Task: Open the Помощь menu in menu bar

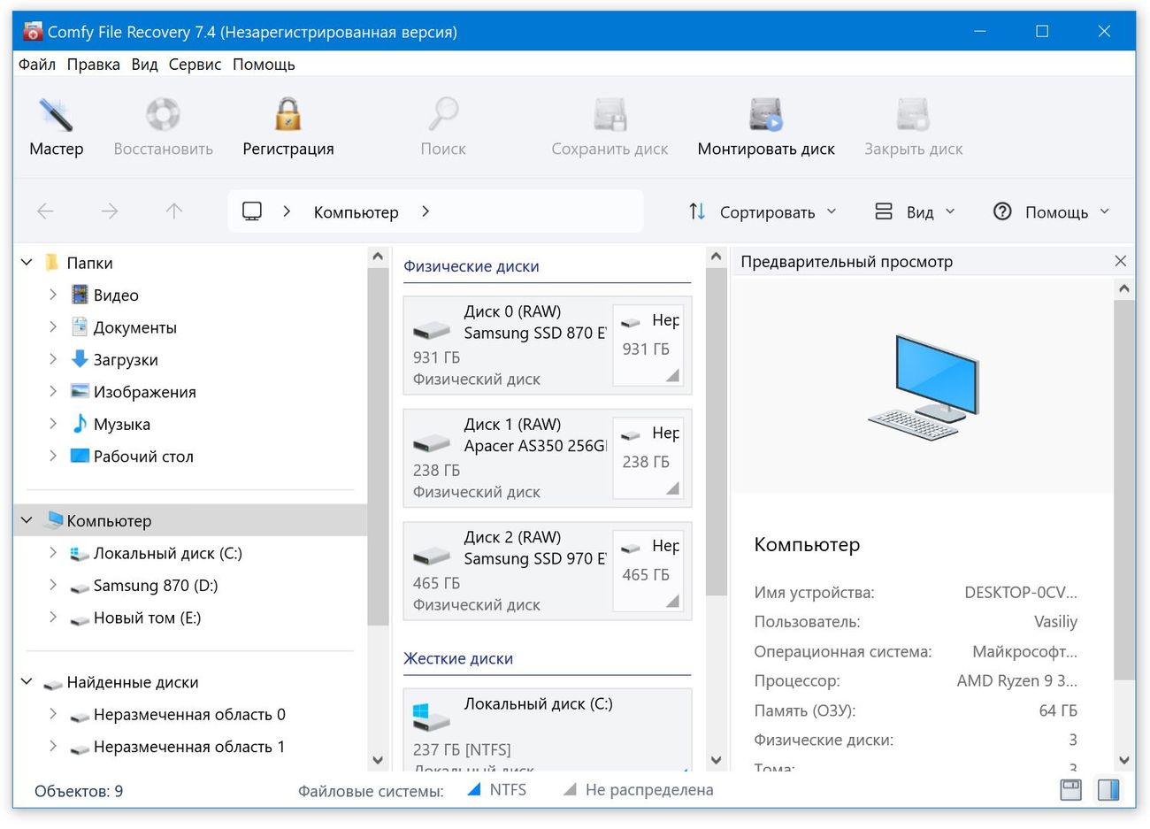Action: 264,65
